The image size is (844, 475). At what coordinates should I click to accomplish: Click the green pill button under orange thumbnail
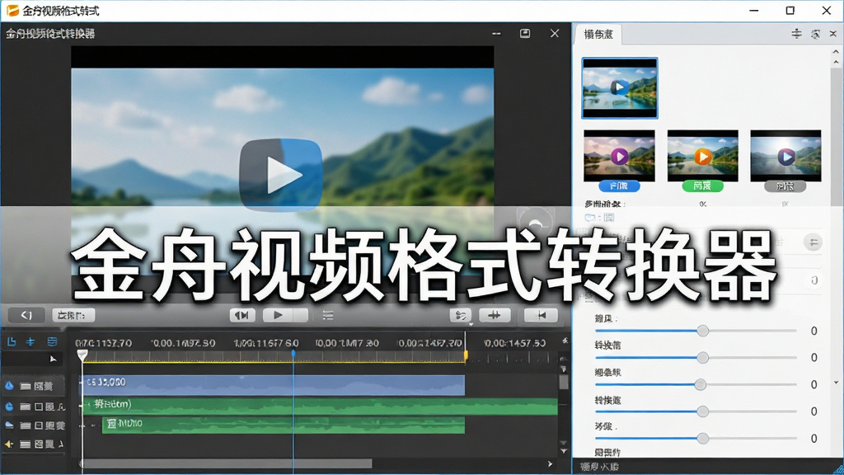coord(702,186)
